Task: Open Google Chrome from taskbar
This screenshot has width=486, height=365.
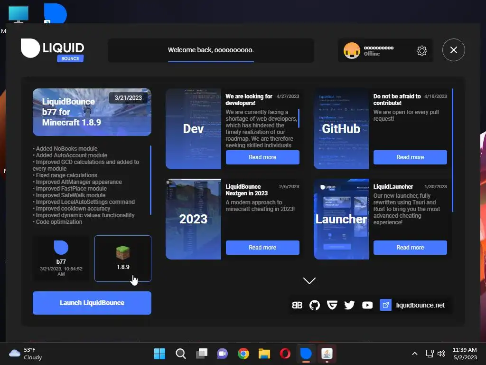Action: coord(243,354)
